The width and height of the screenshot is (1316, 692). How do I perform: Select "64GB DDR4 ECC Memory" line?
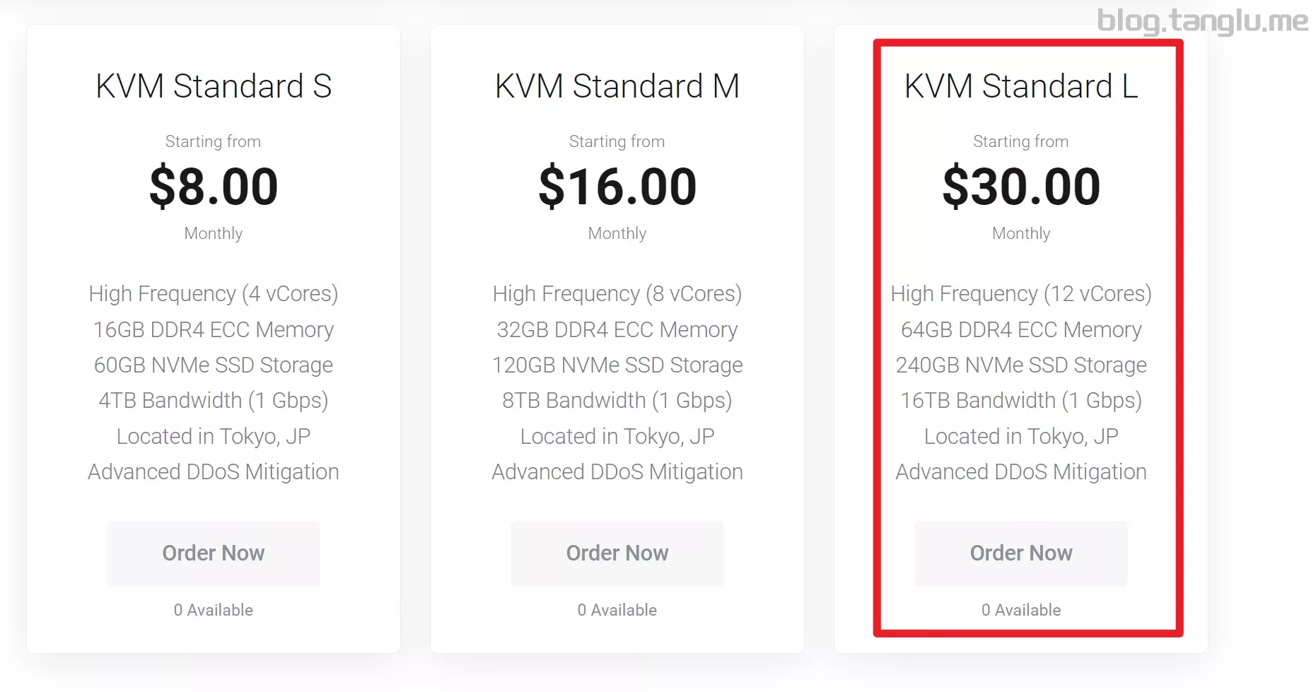(x=1020, y=329)
